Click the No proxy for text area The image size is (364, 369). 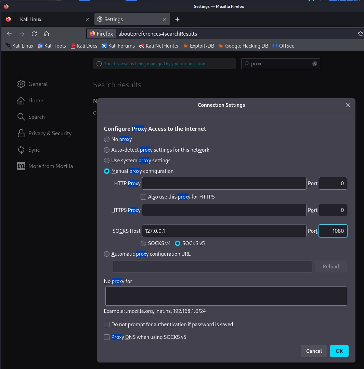tap(226, 296)
